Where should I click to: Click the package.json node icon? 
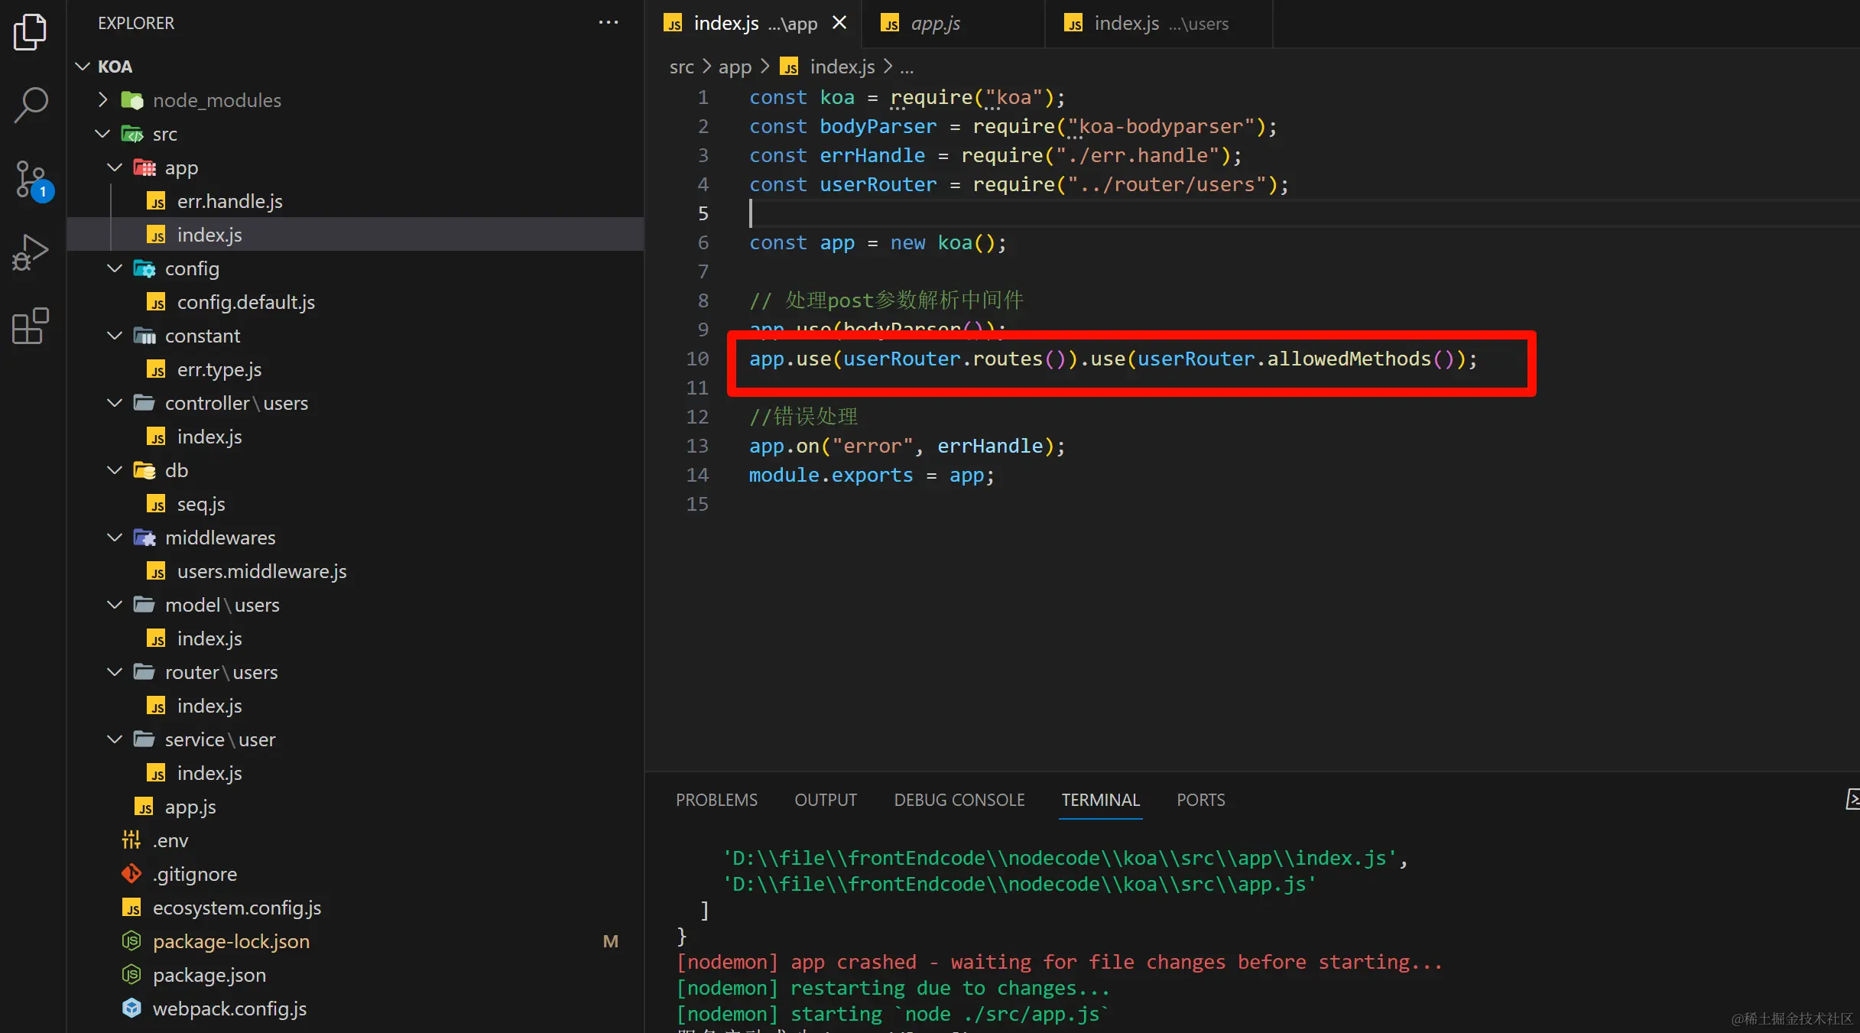(x=131, y=974)
